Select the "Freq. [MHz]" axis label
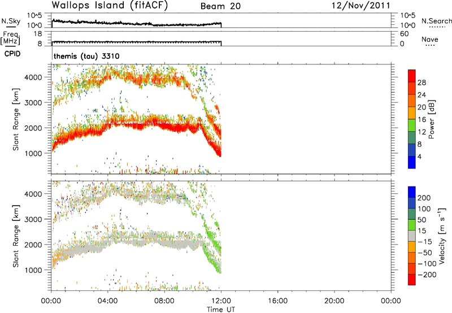452x313 pixels. pos(10,38)
